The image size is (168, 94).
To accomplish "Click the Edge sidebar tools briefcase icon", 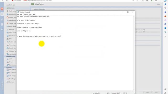I will pos(165,16).
